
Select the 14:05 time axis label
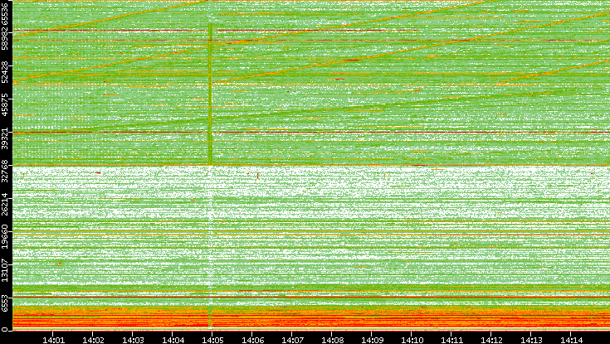(212, 340)
